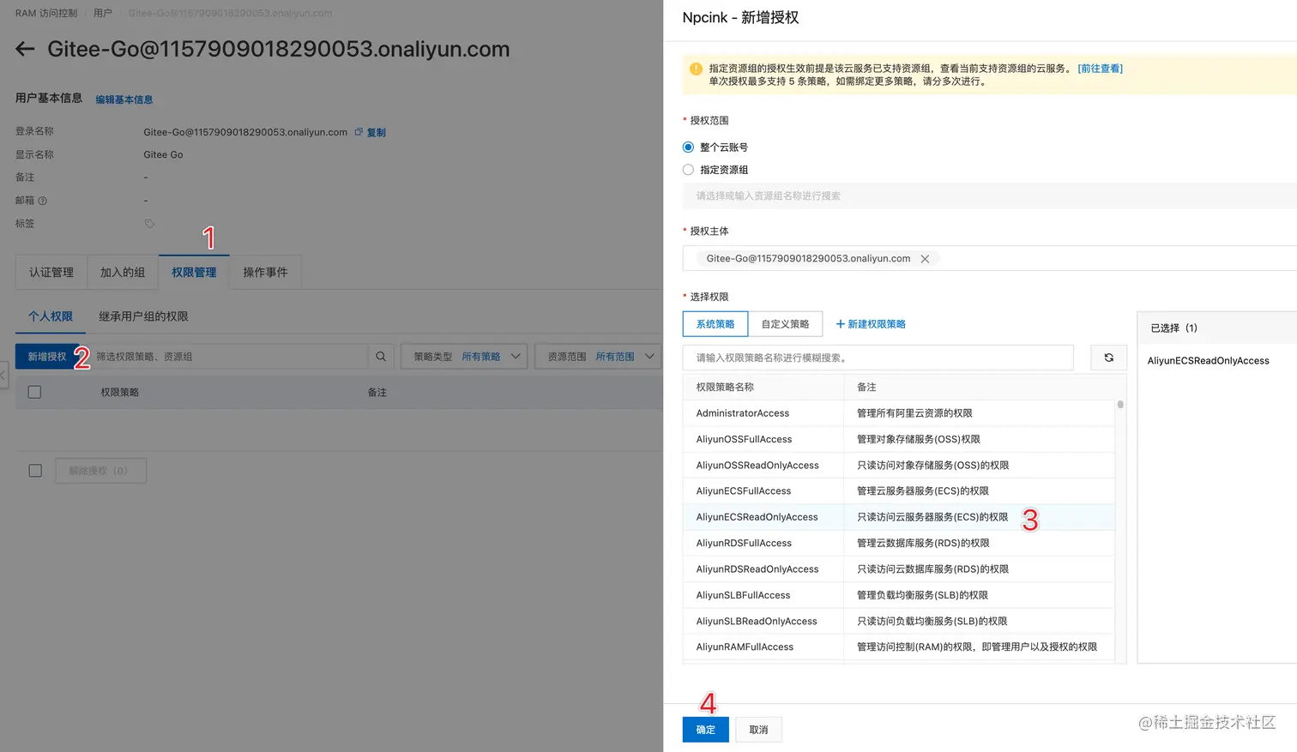The width and height of the screenshot is (1297, 752).
Task: Switch to the 加入的组 tab
Action: coord(123,273)
